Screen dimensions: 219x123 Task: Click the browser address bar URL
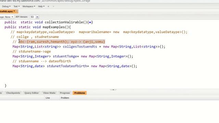[45, 1]
